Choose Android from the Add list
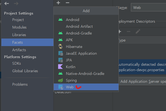Screen dimensions: 166x111 click(86, 20)
